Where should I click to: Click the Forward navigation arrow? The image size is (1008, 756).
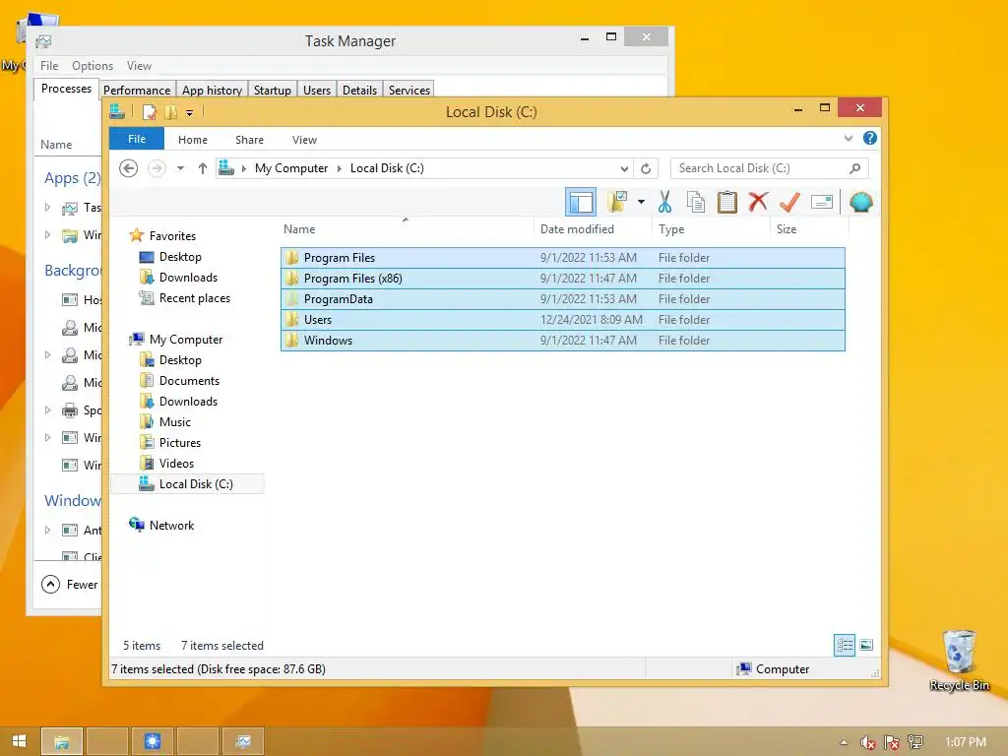pos(157,168)
